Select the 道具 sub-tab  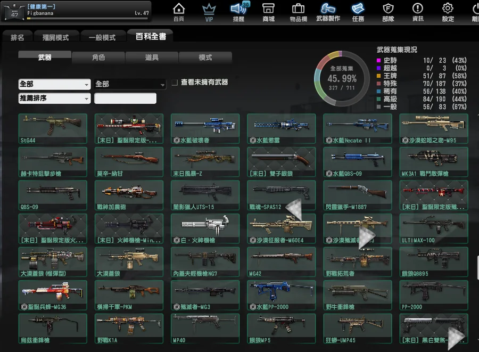click(x=152, y=57)
